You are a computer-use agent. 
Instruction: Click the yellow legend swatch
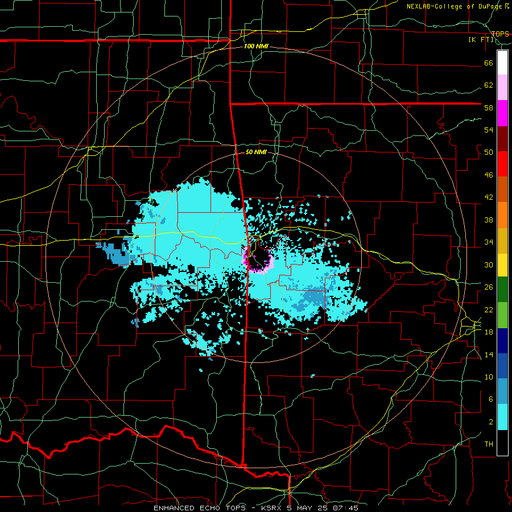click(502, 265)
